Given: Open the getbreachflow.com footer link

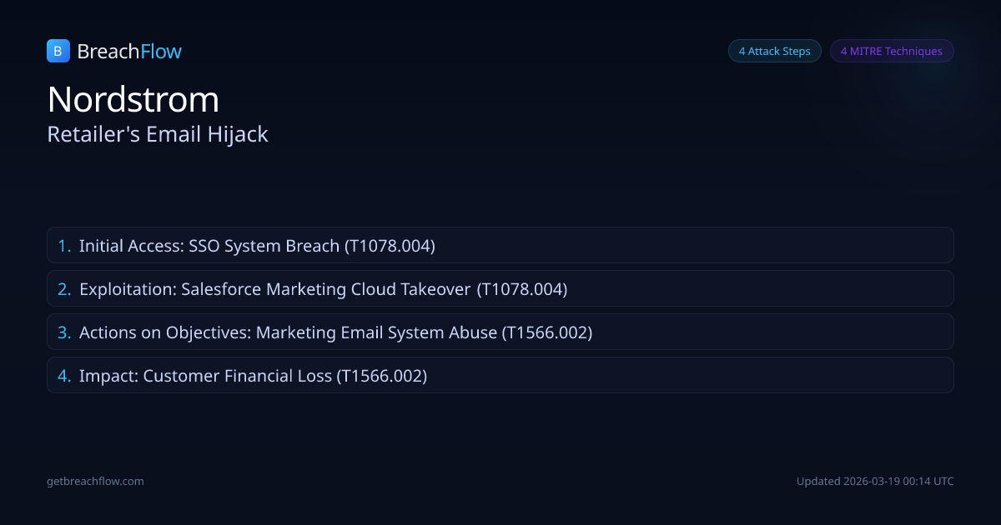Looking at the screenshot, I should pyautogui.click(x=95, y=481).
